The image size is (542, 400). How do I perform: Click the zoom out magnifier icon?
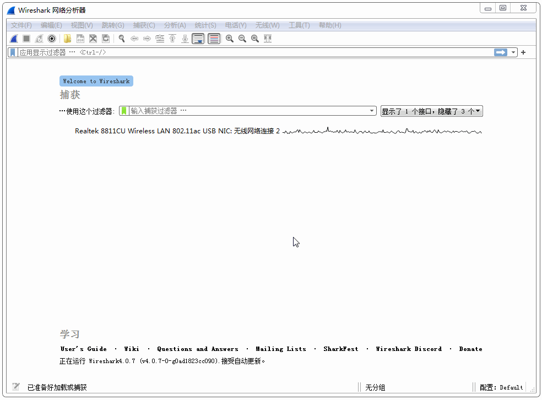click(x=242, y=39)
